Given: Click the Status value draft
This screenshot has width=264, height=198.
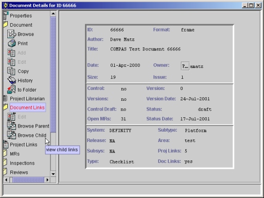Looking at the screenshot, I should click(x=205, y=110).
